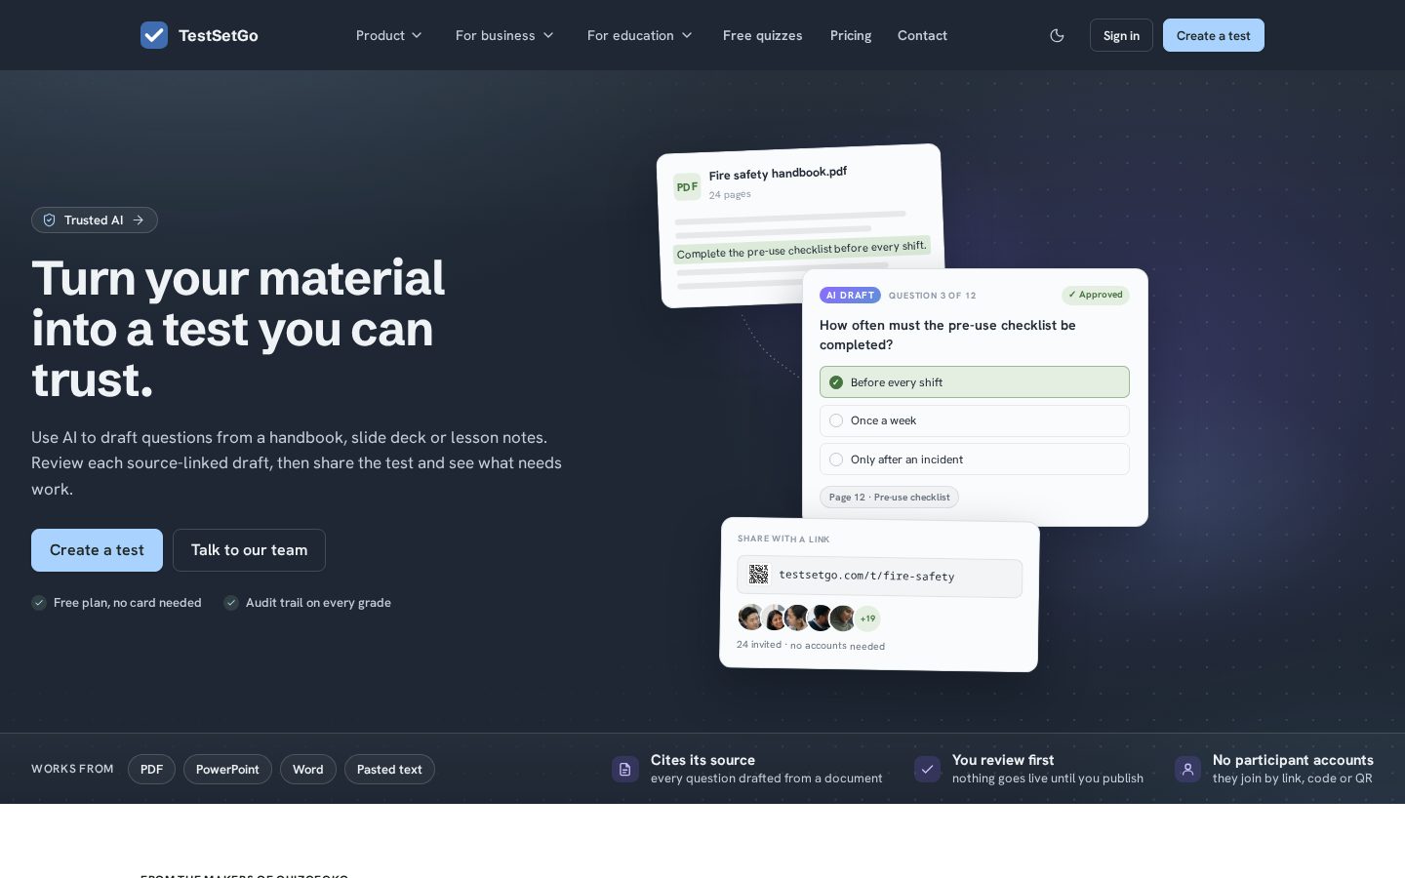Click the Approved status badge

click(1095, 295)
